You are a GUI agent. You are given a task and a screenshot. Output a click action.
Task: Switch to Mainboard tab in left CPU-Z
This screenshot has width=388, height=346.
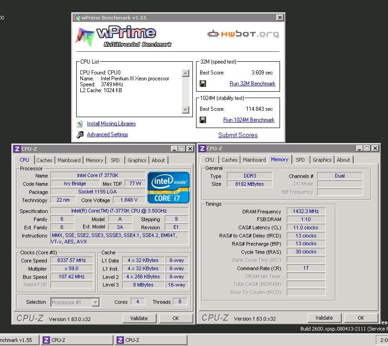tap(69, 160)
